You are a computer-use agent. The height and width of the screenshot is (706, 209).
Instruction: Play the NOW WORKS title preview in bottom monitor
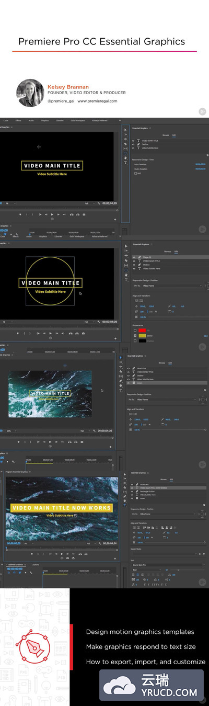pyautogui.click(x=62, y=554)
